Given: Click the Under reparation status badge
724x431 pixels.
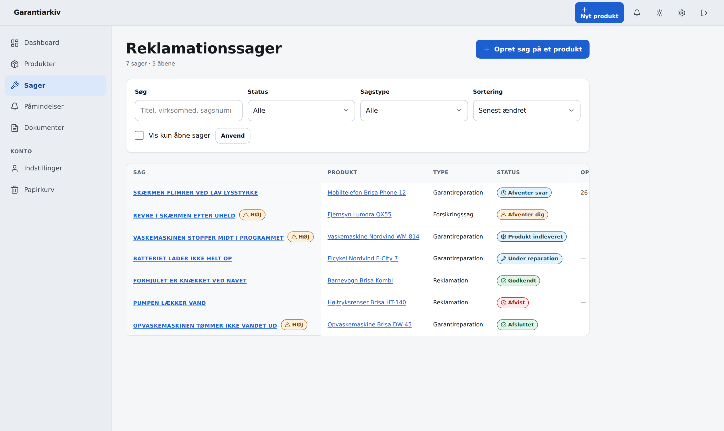Looking at the screenshot, I should (x=529, y=259).
